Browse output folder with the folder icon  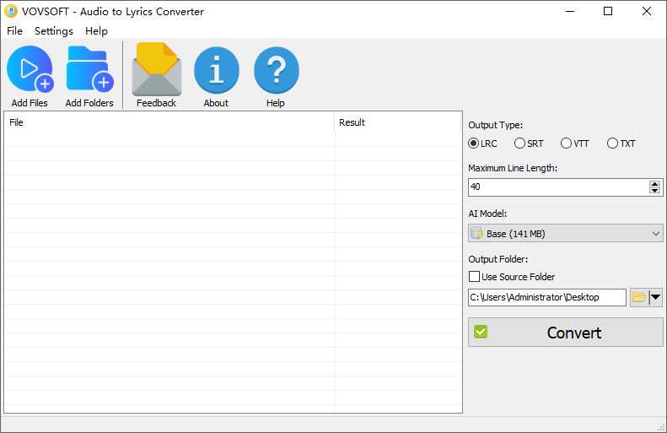click(x=639, y=297)
